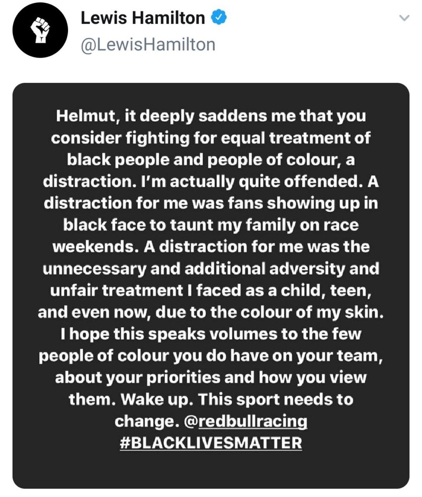Screen dimensions: 422x497
Task: Click the line starting "black face to taunt"
Action: (x=211, y=225)
